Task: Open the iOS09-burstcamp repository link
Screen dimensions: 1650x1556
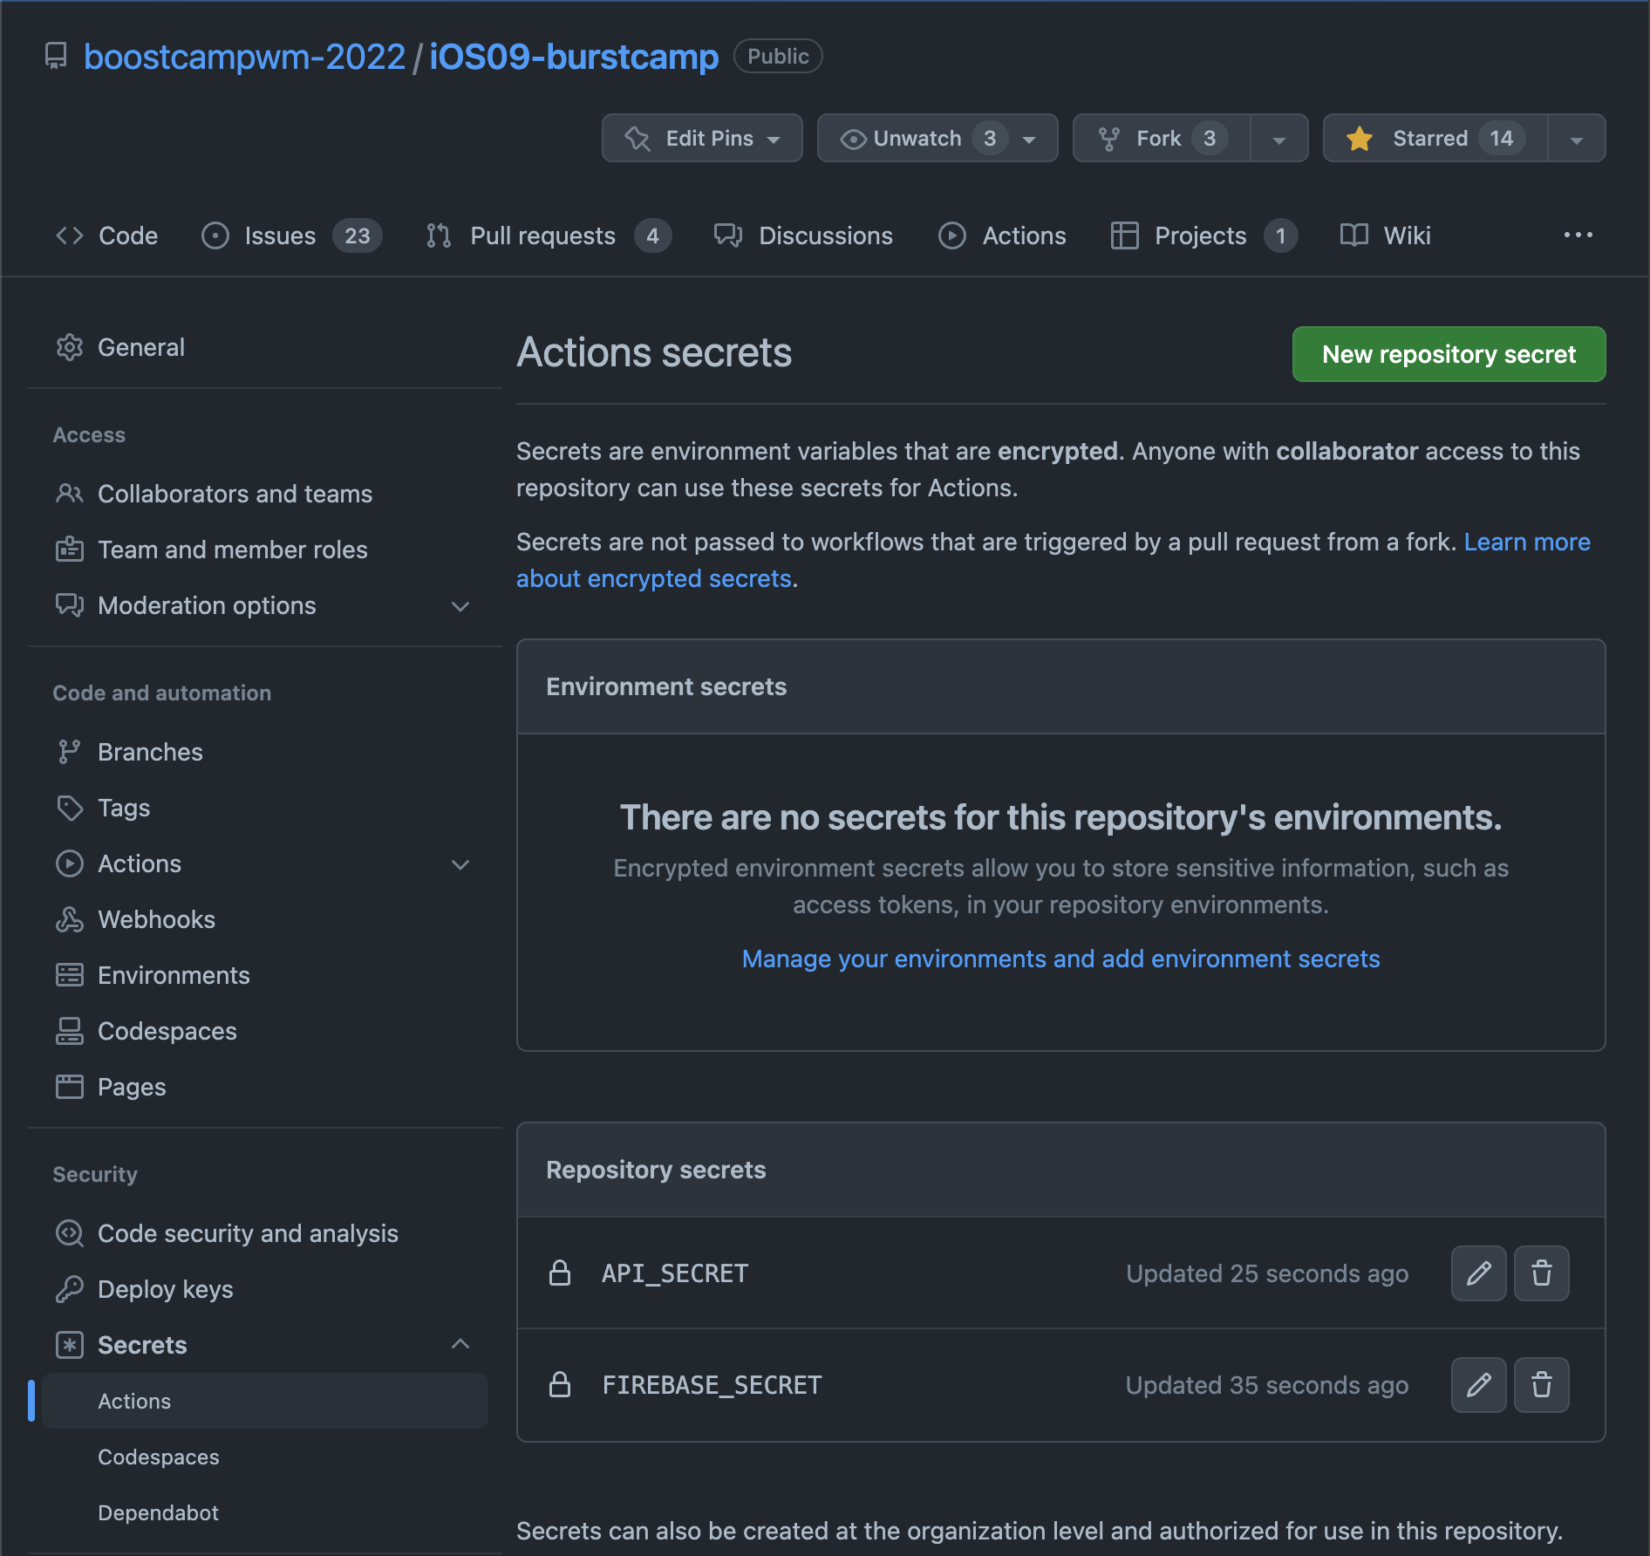Action: (x=574, y=57)
